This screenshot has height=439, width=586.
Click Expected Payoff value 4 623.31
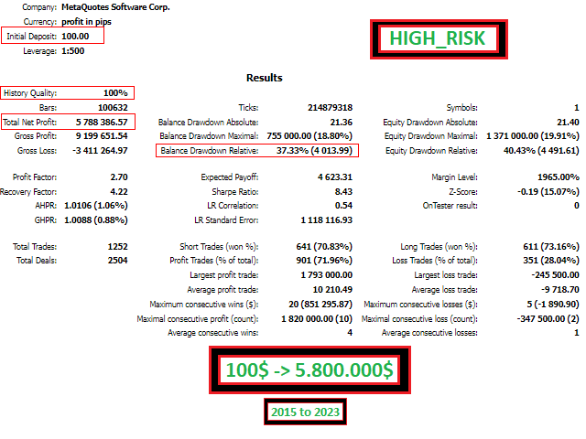335,177
